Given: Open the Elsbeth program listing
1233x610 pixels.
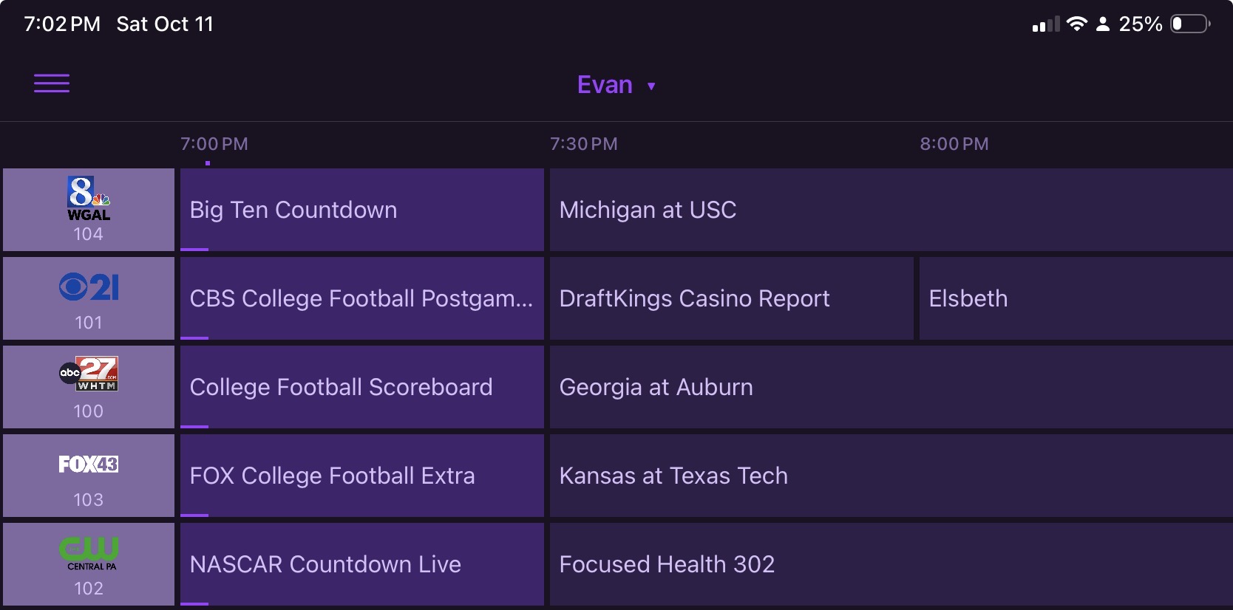Looking at the screenshot, I should [x=1075, y=298].
